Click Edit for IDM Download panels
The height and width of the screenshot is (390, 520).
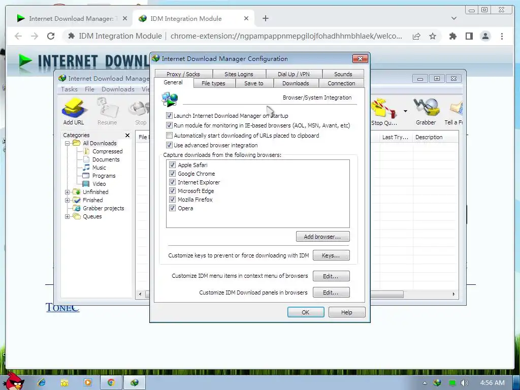(x=331, y=292)
